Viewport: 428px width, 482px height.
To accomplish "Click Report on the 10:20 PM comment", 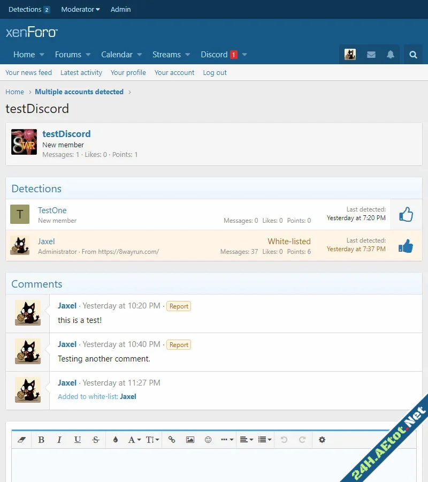I will [179, 306].
